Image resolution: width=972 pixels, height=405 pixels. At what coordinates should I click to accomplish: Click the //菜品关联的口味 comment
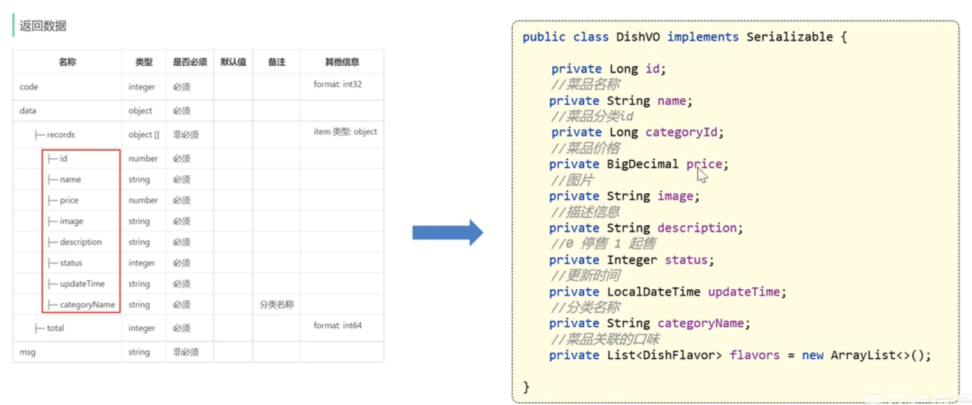(x=605, y=339)
